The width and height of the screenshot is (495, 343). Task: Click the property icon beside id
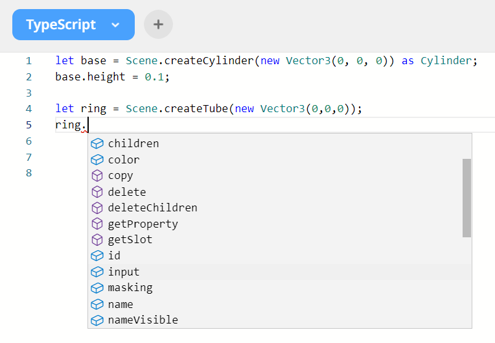point(97,255)
